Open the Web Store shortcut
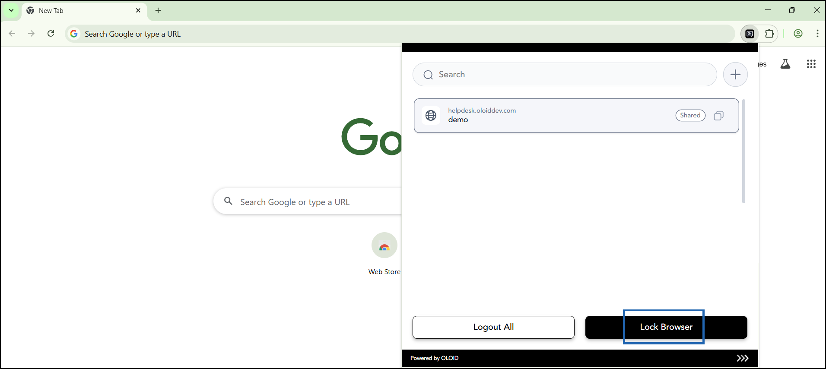This screenshot has height=369, width=826. [x=384, y=254]
